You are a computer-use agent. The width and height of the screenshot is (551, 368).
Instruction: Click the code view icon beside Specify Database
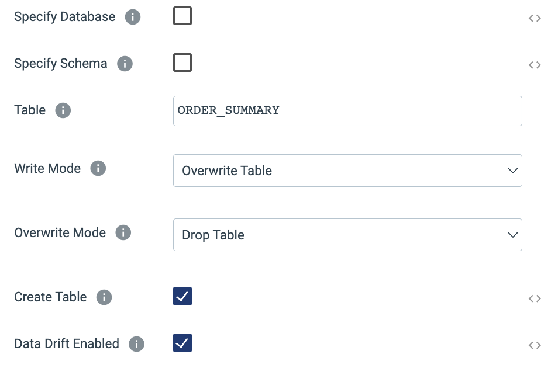coord(534,18)
